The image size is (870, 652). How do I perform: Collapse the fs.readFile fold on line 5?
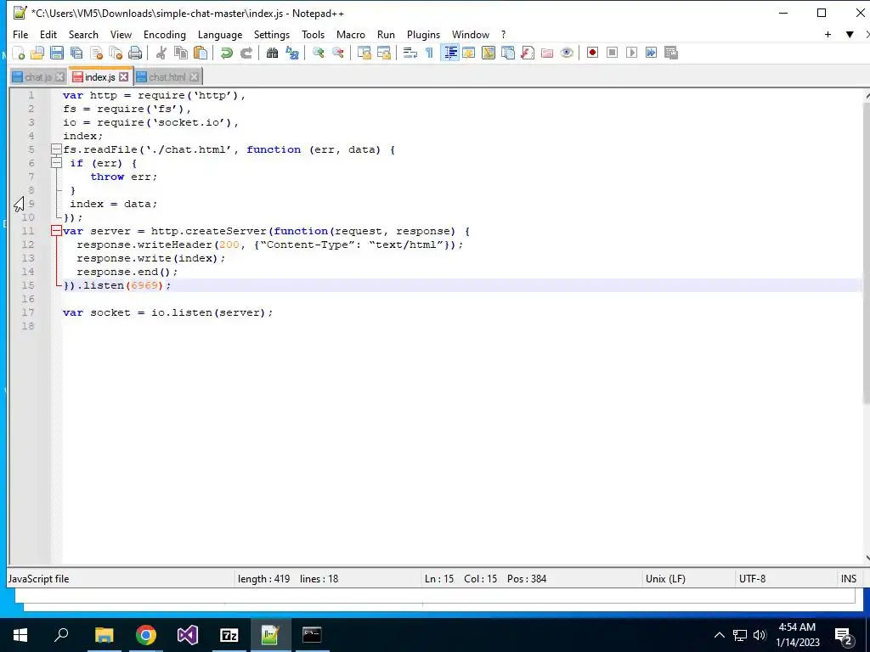pyautogui.click(x=56, y=149)
